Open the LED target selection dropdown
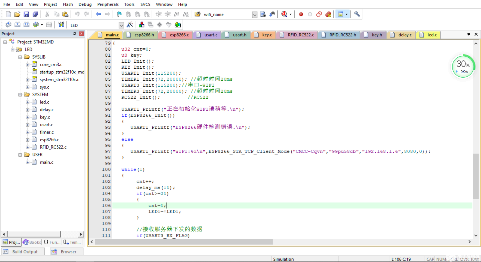This screenshot has height=262, width=481. (x=121, y=25)
